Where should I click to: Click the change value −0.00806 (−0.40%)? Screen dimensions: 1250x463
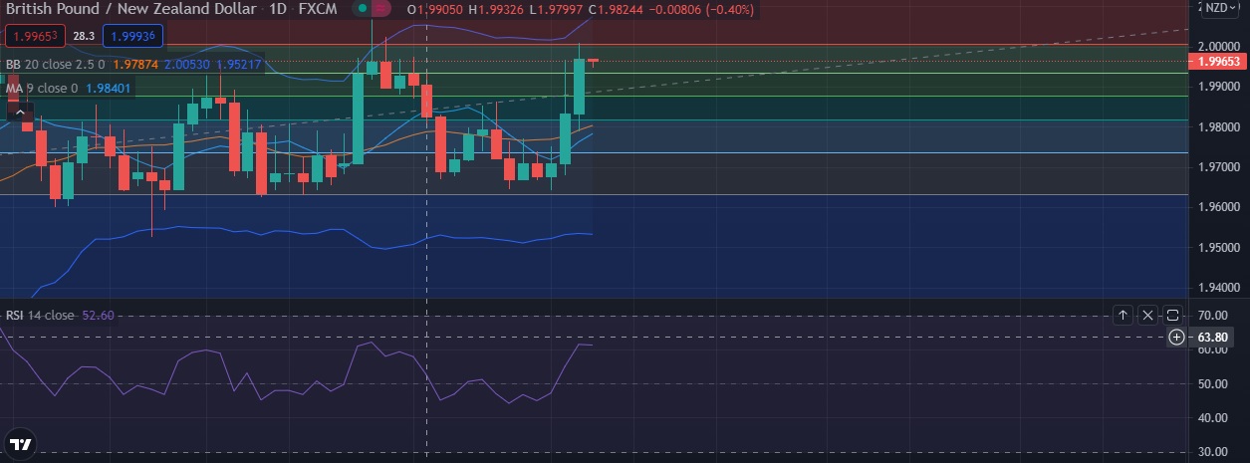[x=700, y=10]
